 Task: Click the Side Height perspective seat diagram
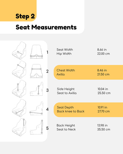click(19, 89)
